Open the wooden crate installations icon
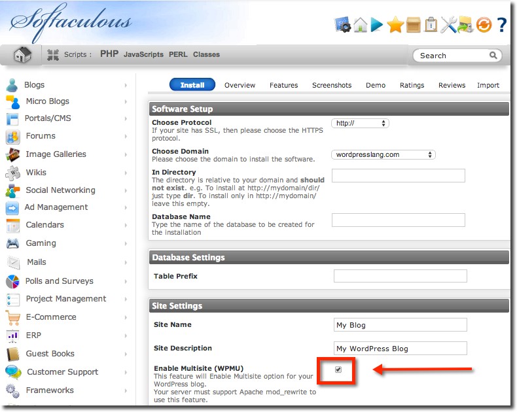This screenshot has height=412, width=517. 414,25
